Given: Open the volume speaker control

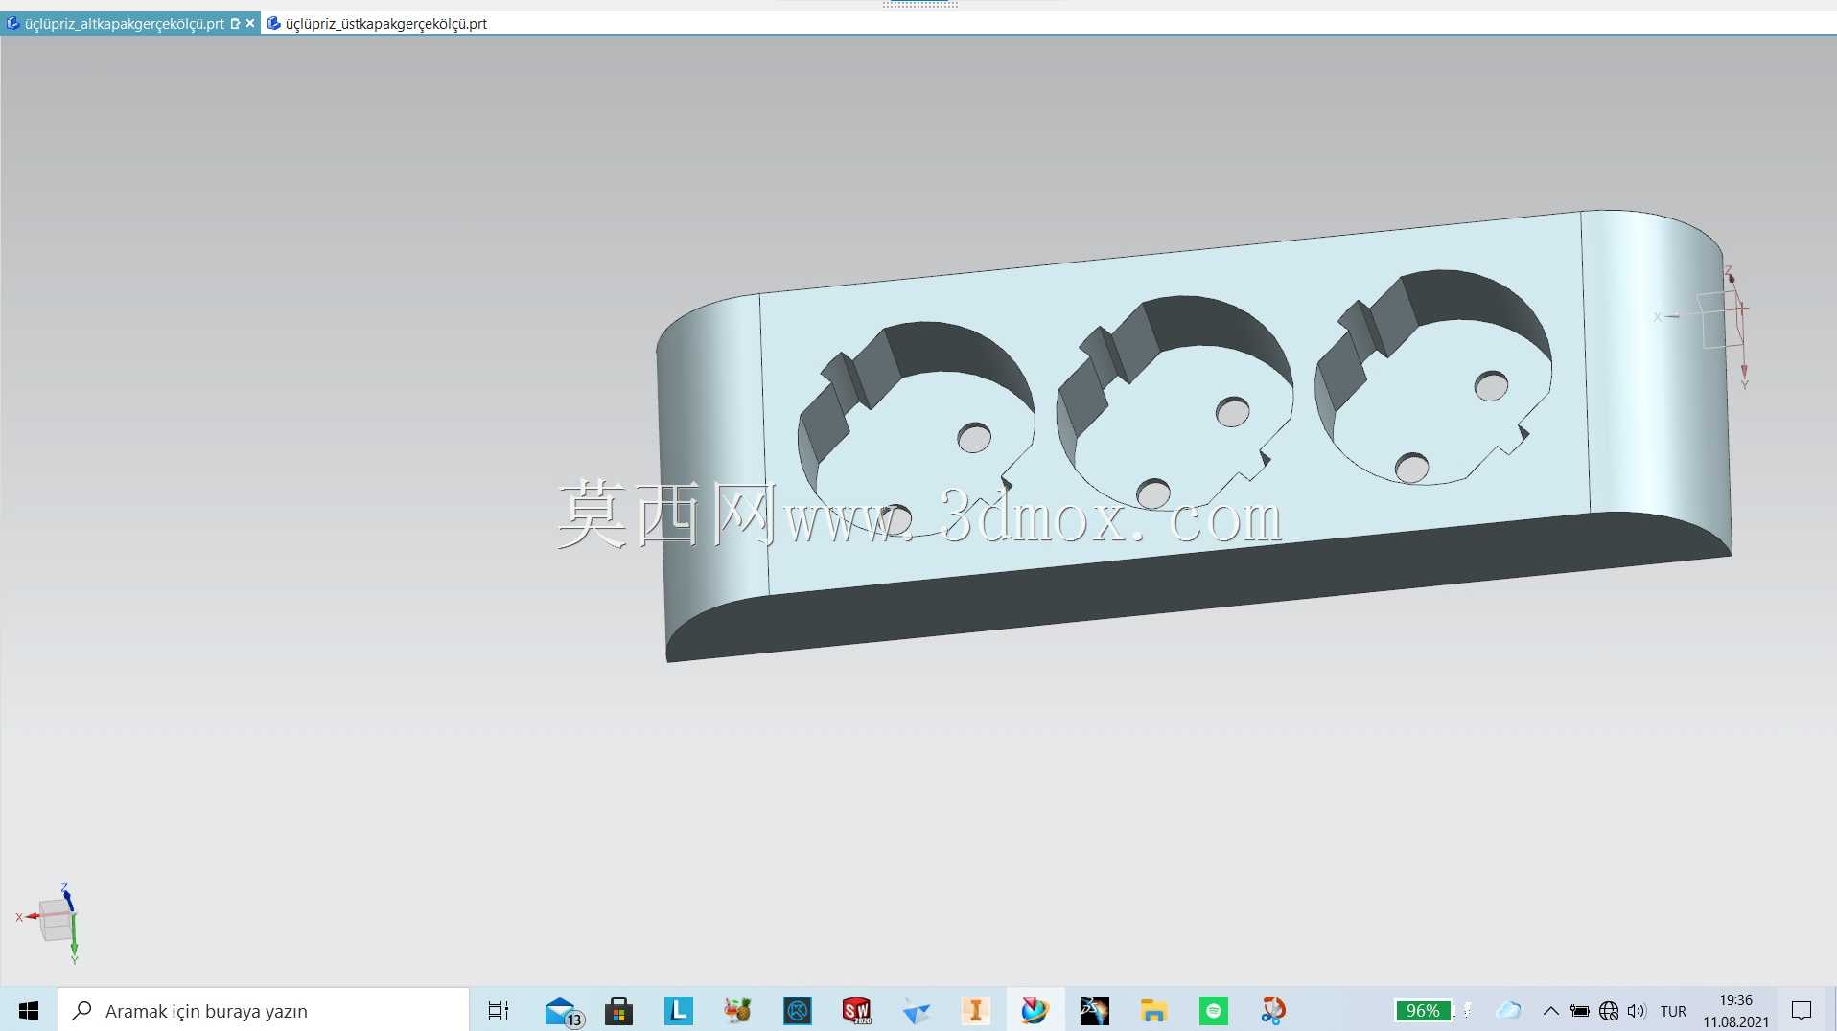Looking at the screenshot, I should 1637,1010.
